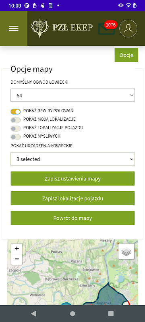
Task: Return with Powrót do mapy button
Action: pos(73,218)
